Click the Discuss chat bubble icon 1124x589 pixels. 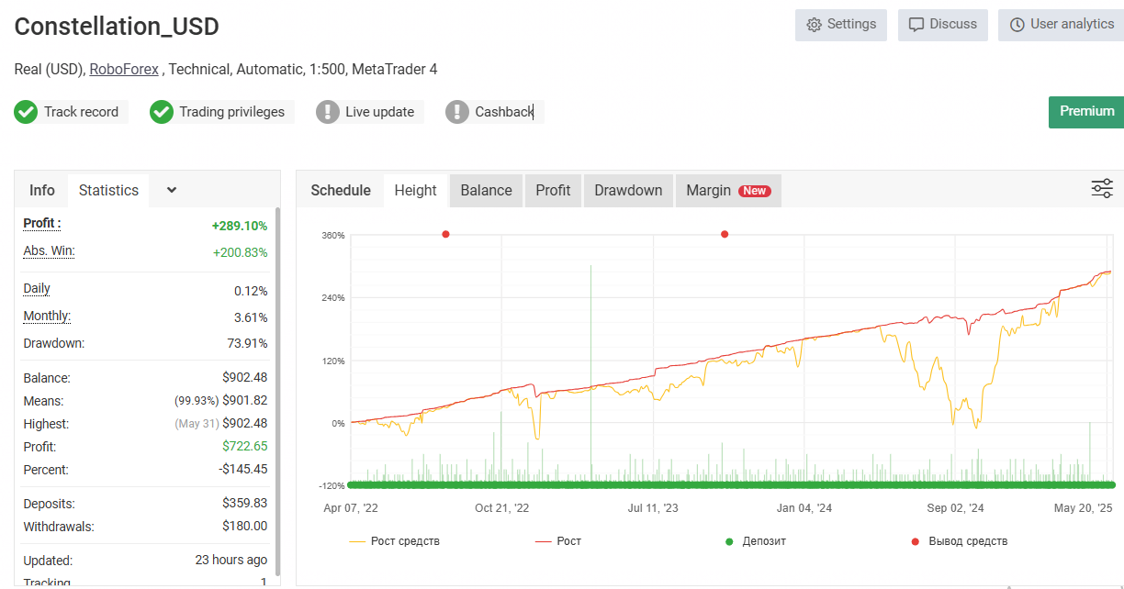916,25
